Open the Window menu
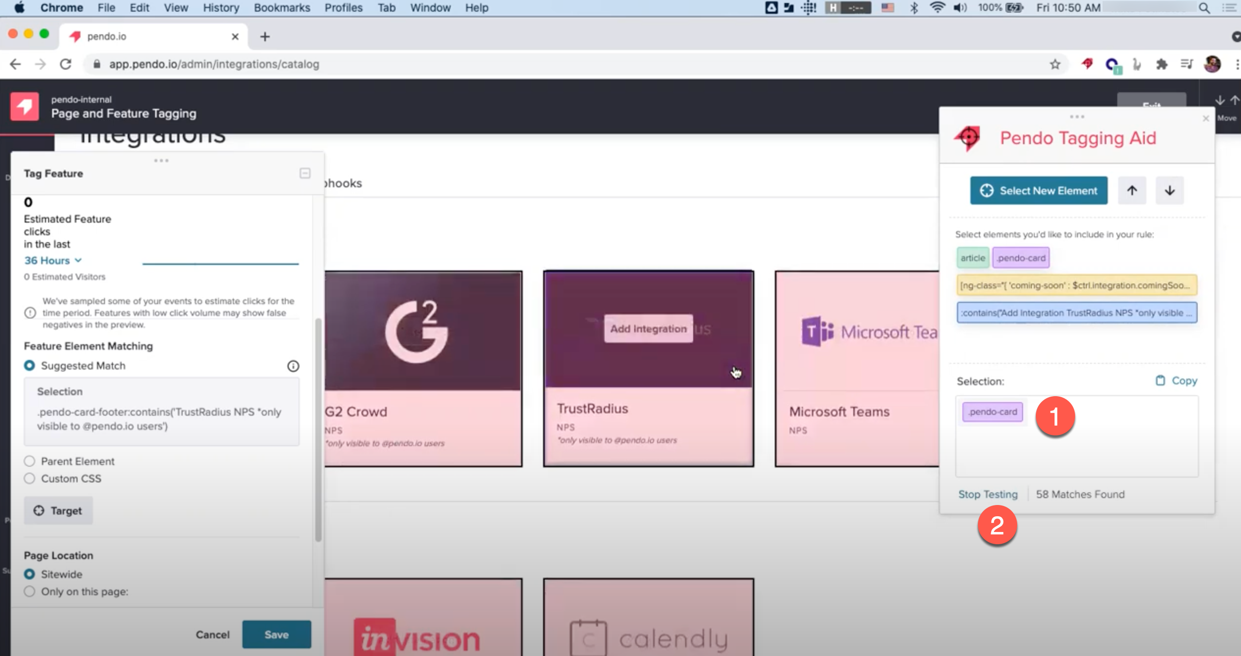The width and height of the screenshot is (1241, 656). click(430, 8)
